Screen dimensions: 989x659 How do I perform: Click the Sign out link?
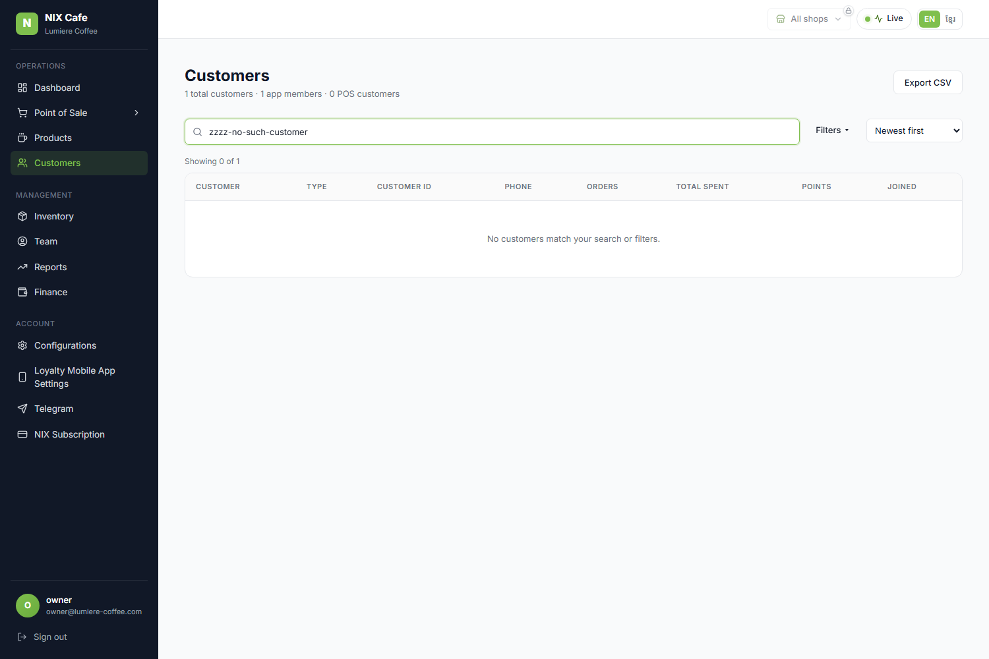point(50,637)
